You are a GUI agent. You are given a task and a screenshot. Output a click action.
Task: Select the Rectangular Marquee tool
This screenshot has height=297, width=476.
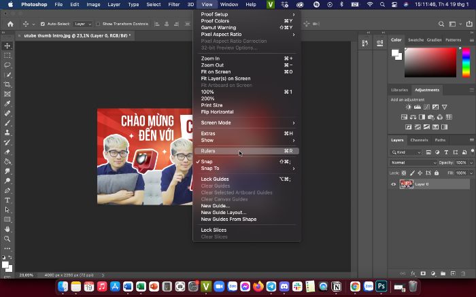click(x=7, y=56)
